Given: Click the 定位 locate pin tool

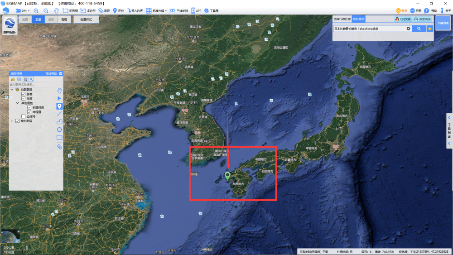Looking at the screenshot, I should pyautogui.click(x=118, y=11).
